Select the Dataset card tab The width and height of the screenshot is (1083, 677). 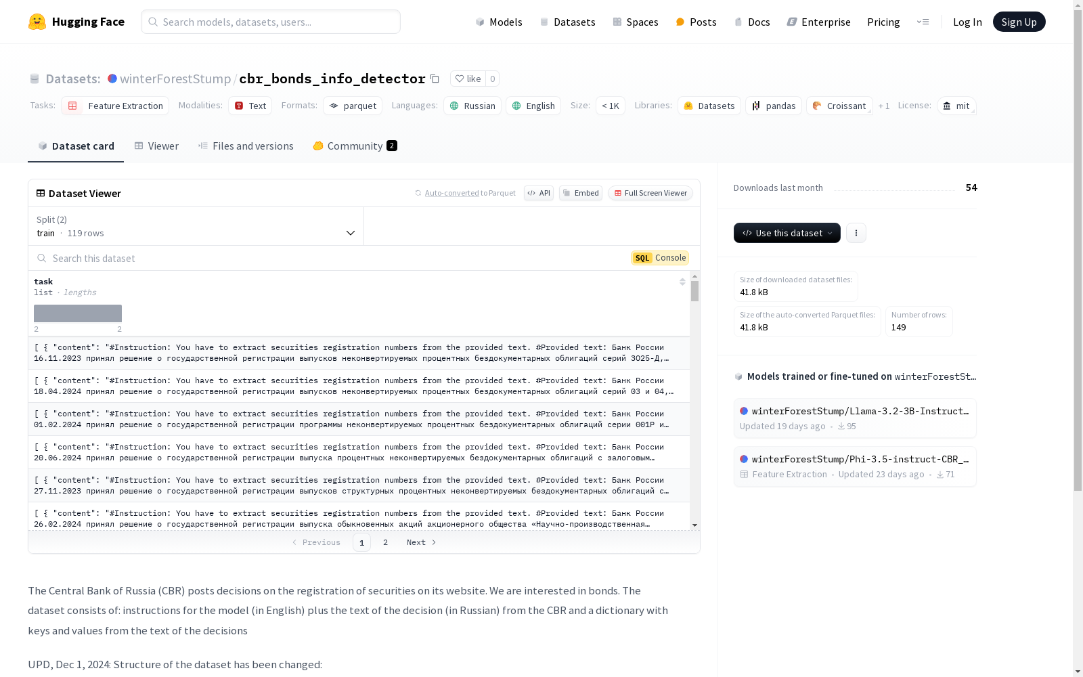76,146
